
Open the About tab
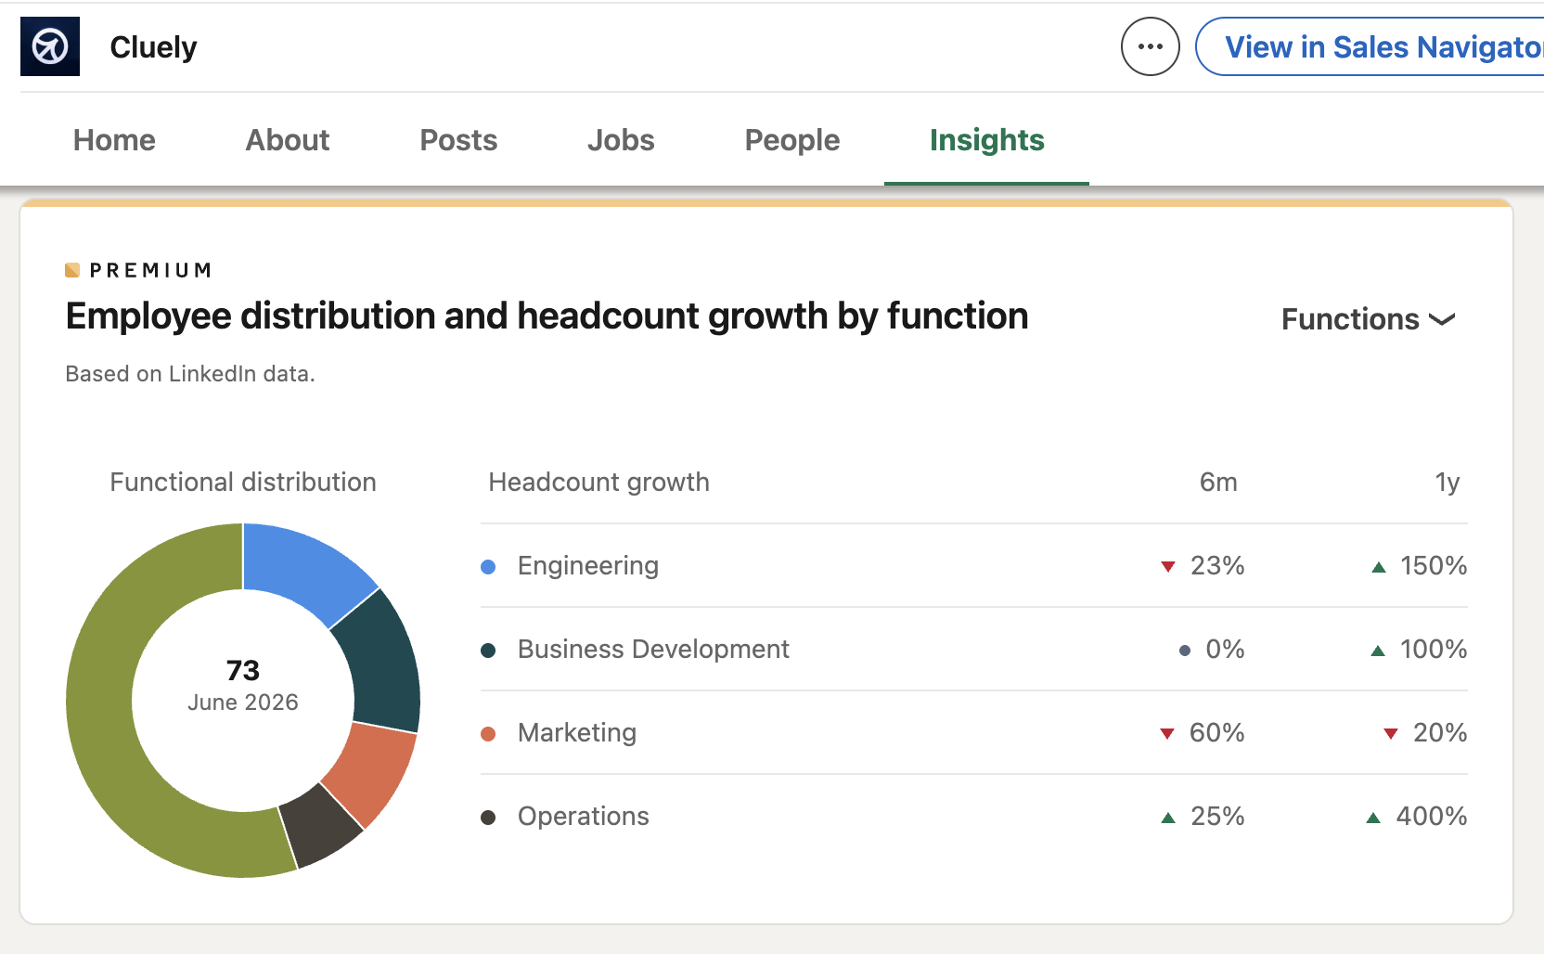[x=288, y=140]
